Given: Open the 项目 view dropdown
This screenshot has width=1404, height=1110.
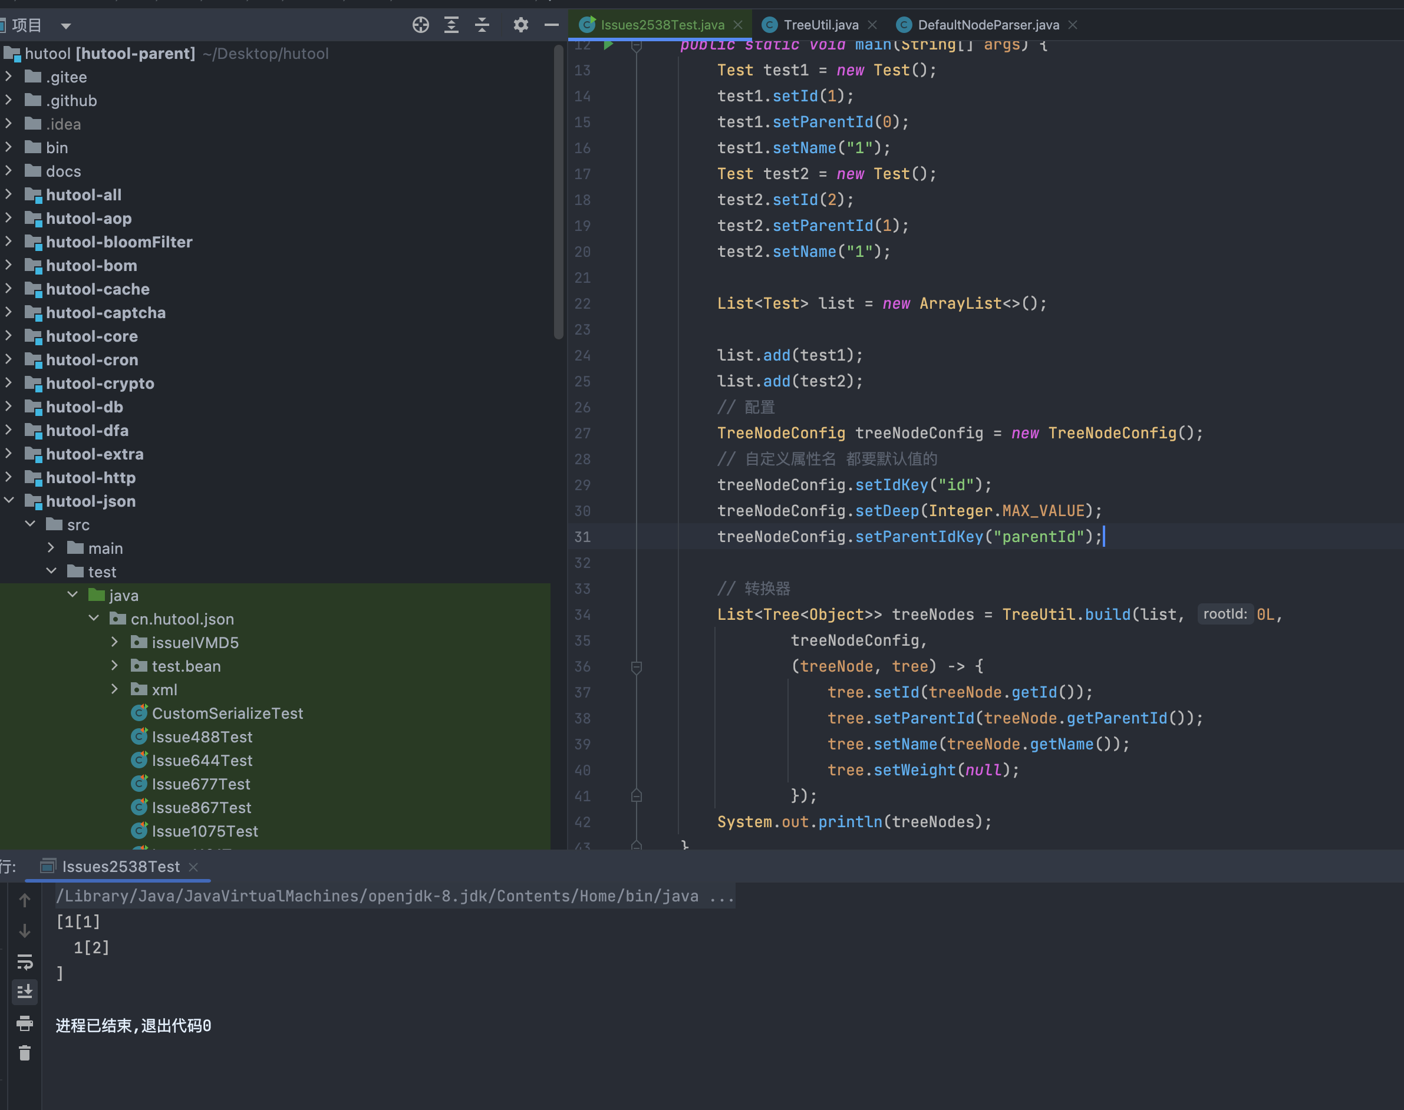Looking at the screenshot, I should click(65, 25).
